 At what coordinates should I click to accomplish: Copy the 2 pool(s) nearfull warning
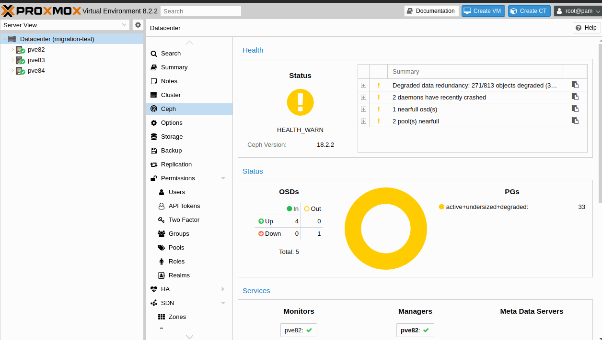coord(575,121)
